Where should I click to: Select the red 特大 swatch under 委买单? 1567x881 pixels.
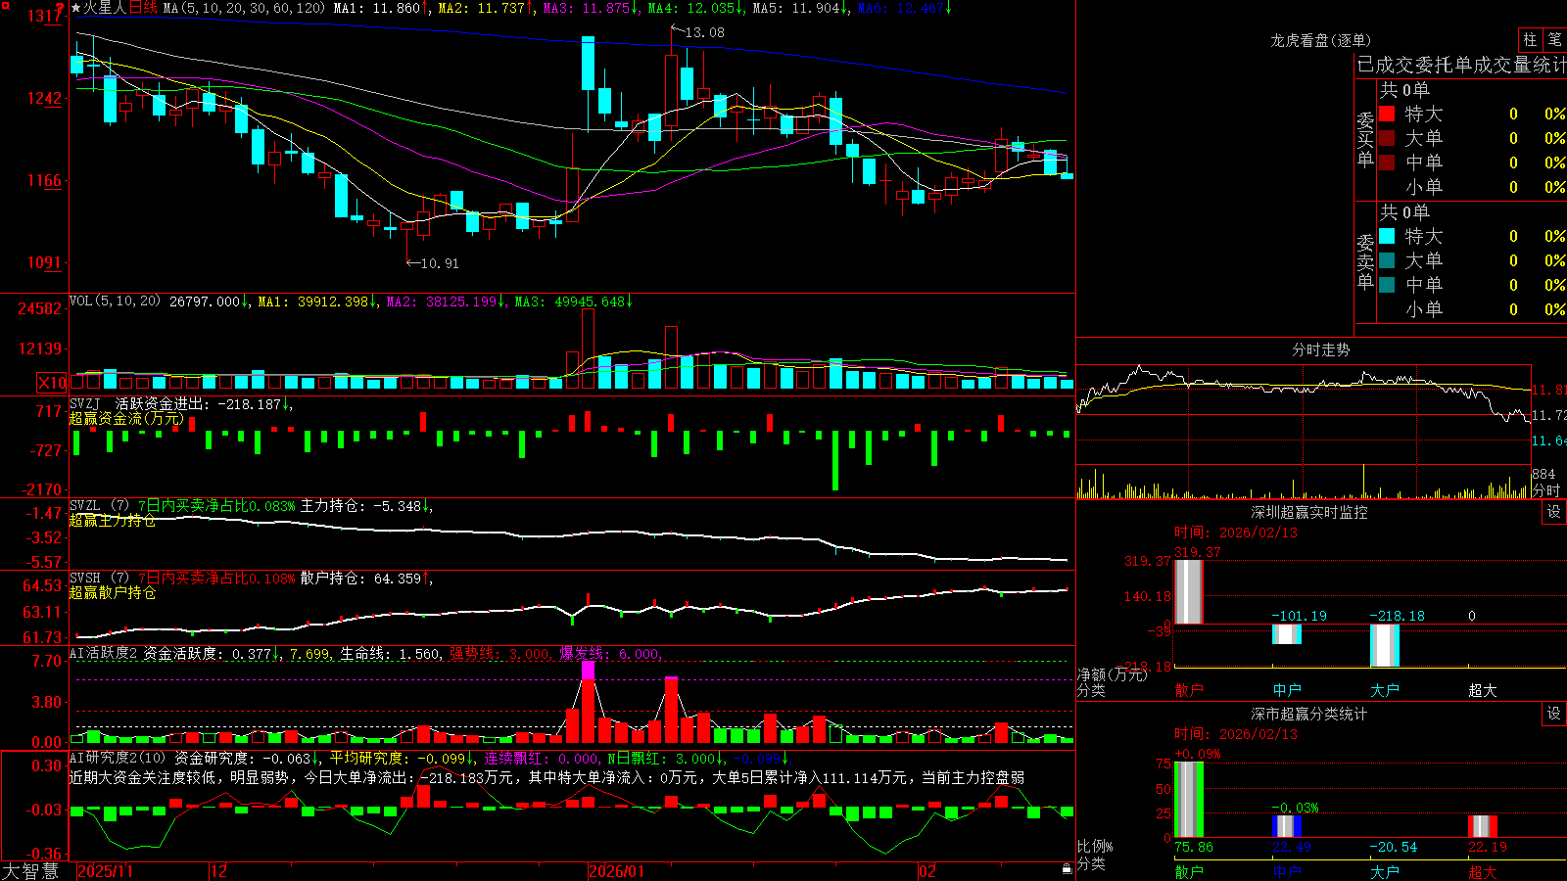coord(1387,114)
